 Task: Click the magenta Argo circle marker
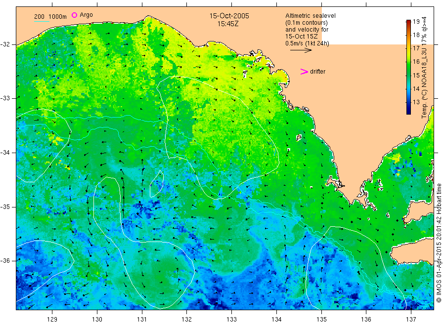(74, 15)
